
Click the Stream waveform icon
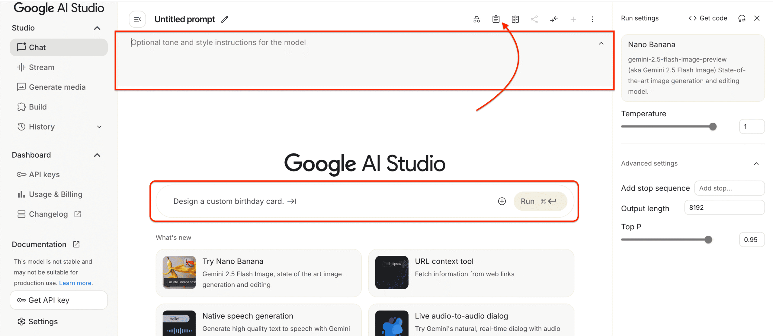(21, 67)
